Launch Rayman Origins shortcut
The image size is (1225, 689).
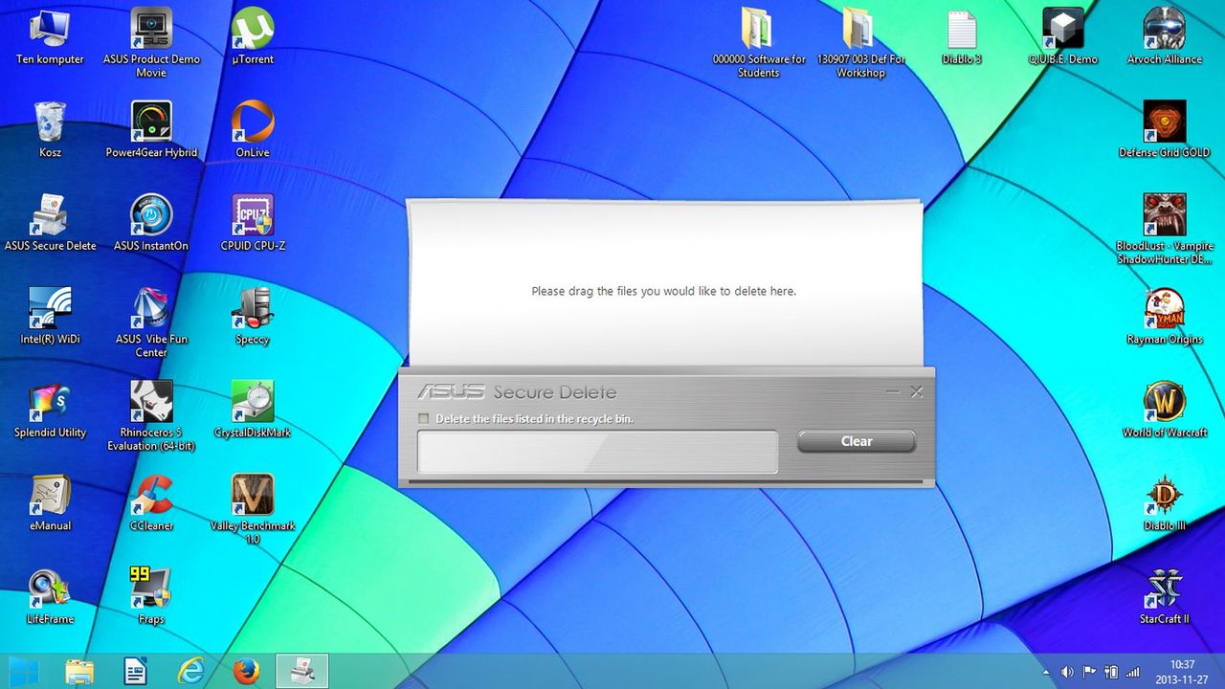tap(1165, 316)
